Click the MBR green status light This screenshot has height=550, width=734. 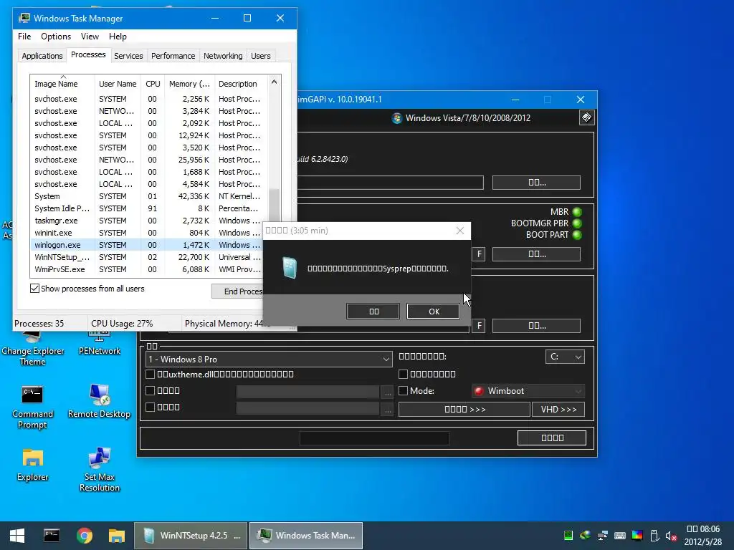(577, 212)
